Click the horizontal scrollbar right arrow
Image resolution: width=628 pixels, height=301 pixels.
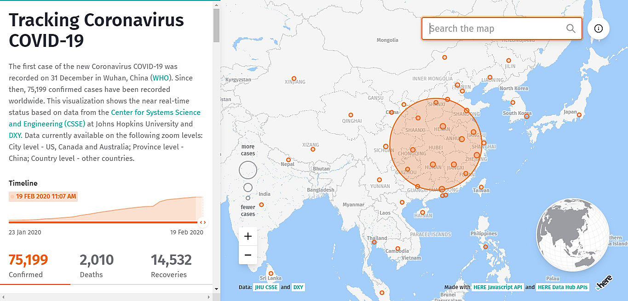[x=209, y=297]
